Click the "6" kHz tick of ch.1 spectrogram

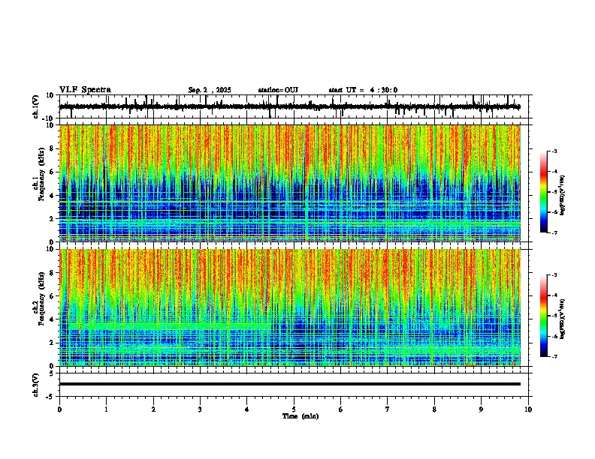point(53,172)
